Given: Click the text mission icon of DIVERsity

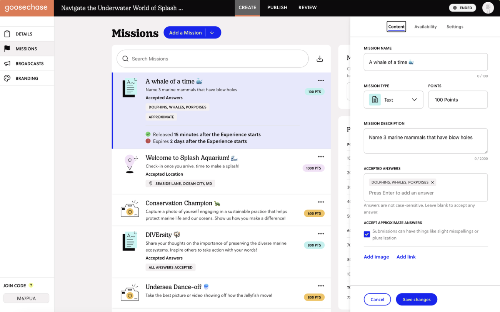Looking at the screenshot, I should tap(130, 241).
